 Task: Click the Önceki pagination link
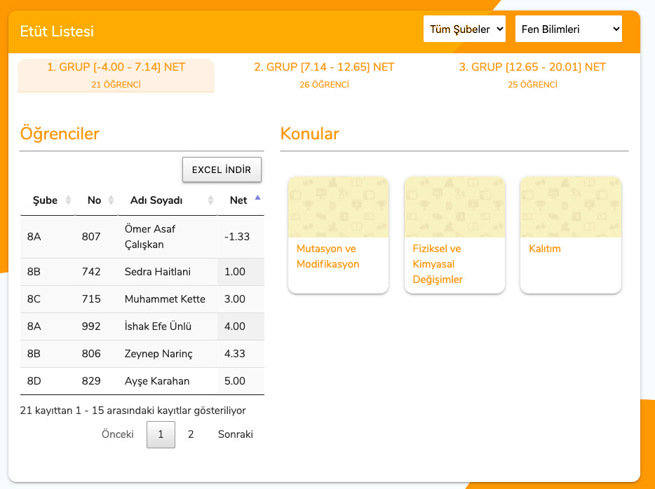coord(117,434)
